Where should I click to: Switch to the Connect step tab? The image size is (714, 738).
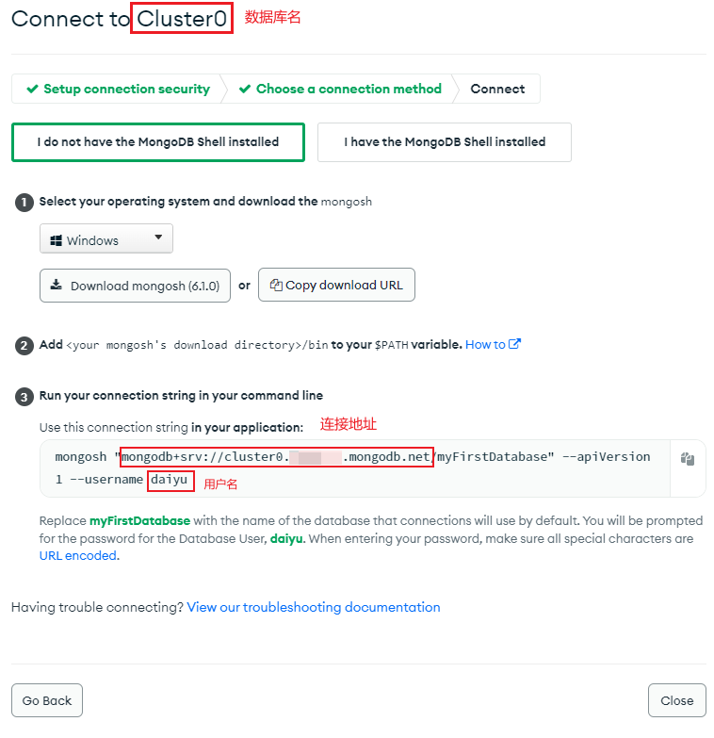pyautogui.click(x=497, y=89)
